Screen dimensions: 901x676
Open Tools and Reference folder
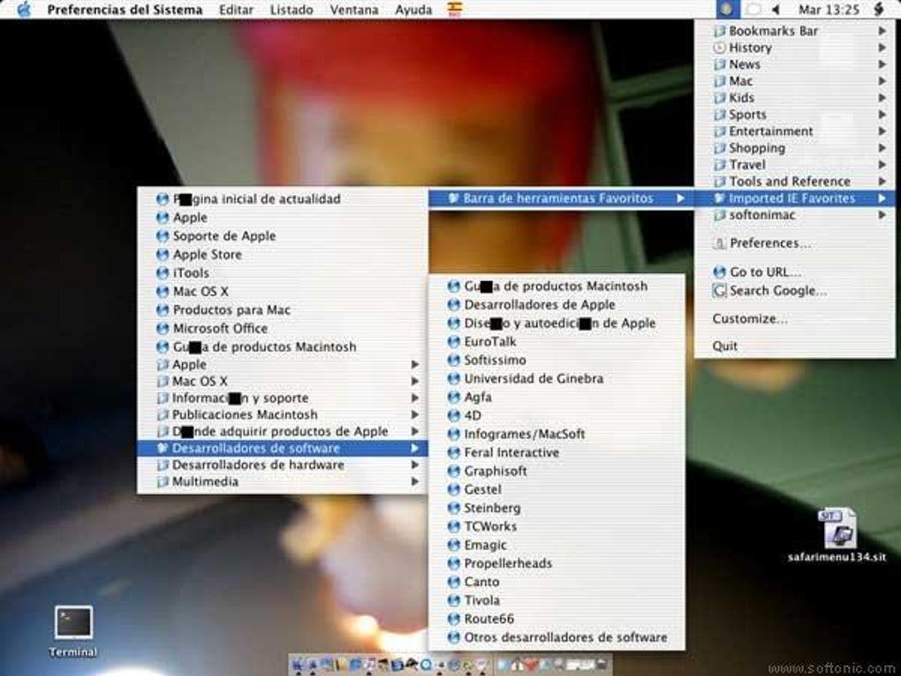(795, 181)
